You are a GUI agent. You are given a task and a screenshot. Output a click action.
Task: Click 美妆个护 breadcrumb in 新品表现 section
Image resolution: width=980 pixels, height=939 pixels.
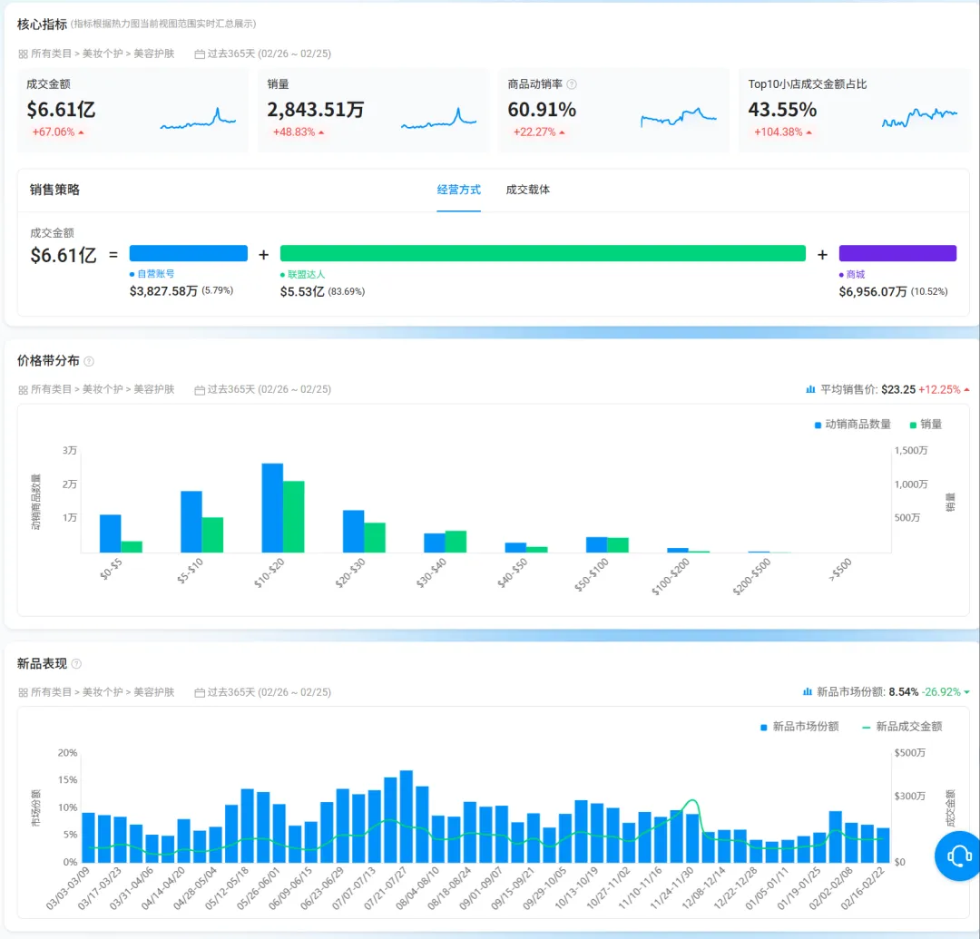coord(103,692)
